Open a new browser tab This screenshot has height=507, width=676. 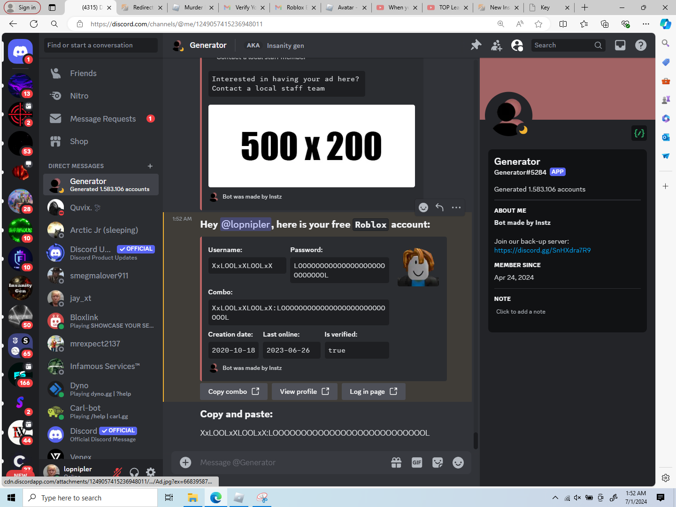(x=584, y=8)
